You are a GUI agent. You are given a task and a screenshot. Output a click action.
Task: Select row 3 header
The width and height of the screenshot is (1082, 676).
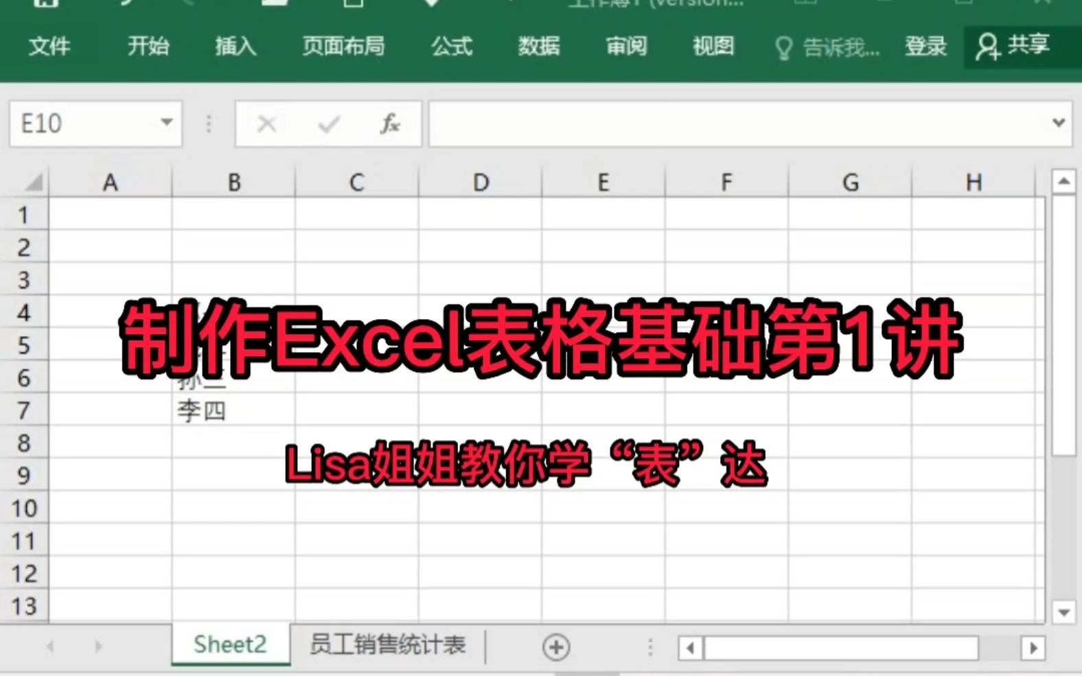[24, 279]
